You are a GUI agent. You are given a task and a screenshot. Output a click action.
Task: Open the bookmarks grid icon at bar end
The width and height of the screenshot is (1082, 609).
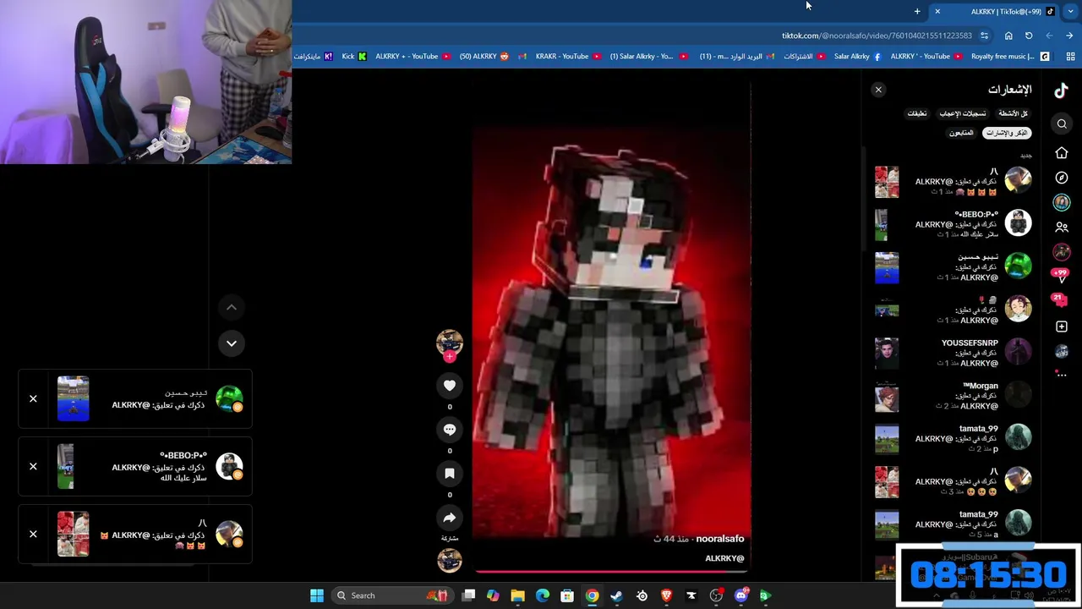point(1071,57)
